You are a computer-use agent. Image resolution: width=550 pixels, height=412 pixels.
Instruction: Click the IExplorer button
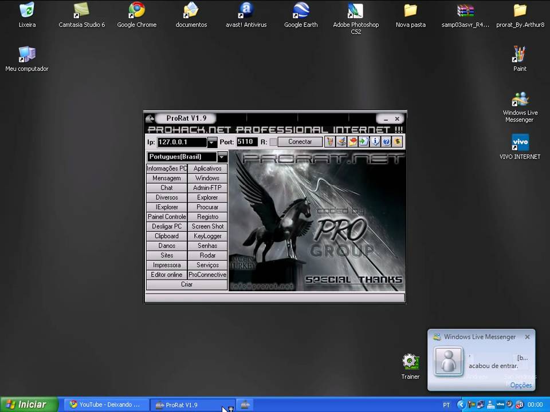point(167,207)
